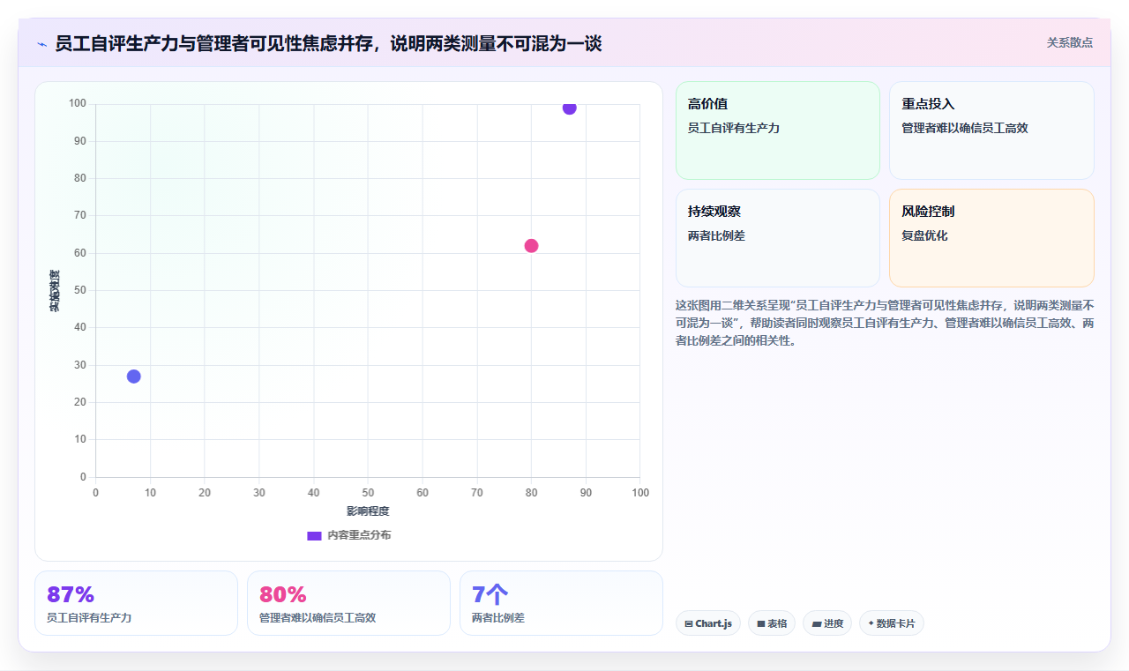
Task: Select the purple data point near 87
Action: click(569, 108)
